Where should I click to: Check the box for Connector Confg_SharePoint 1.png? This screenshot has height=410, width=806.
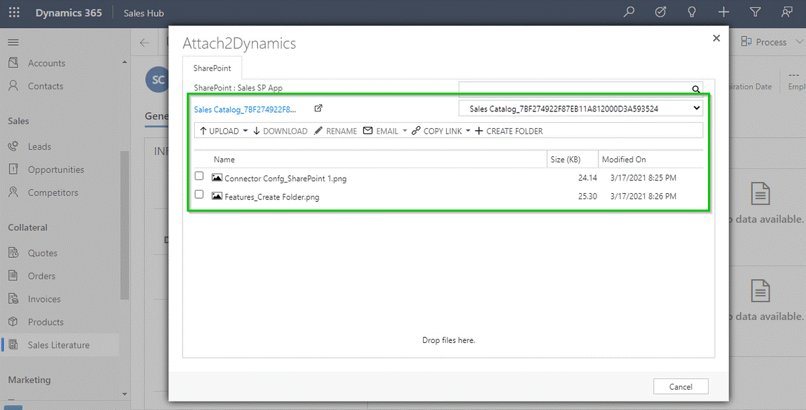coord(198,176)
